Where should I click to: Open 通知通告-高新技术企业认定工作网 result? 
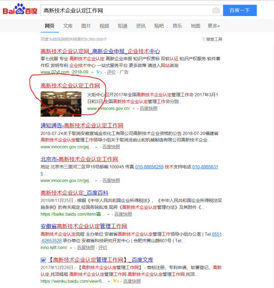(82, 125)
